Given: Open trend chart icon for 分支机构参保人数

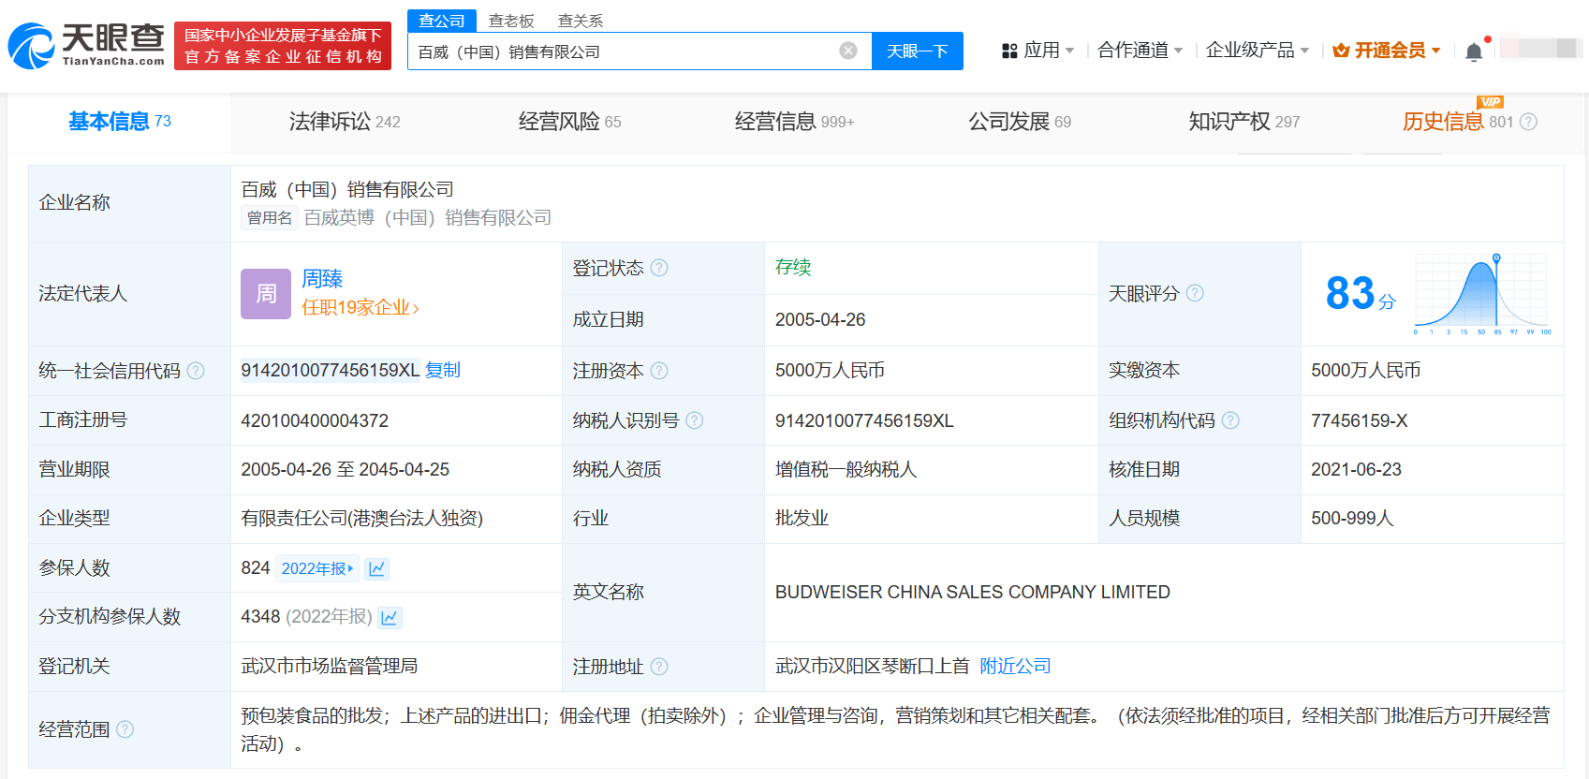Looking at the screenshot, I should [390, 617].
